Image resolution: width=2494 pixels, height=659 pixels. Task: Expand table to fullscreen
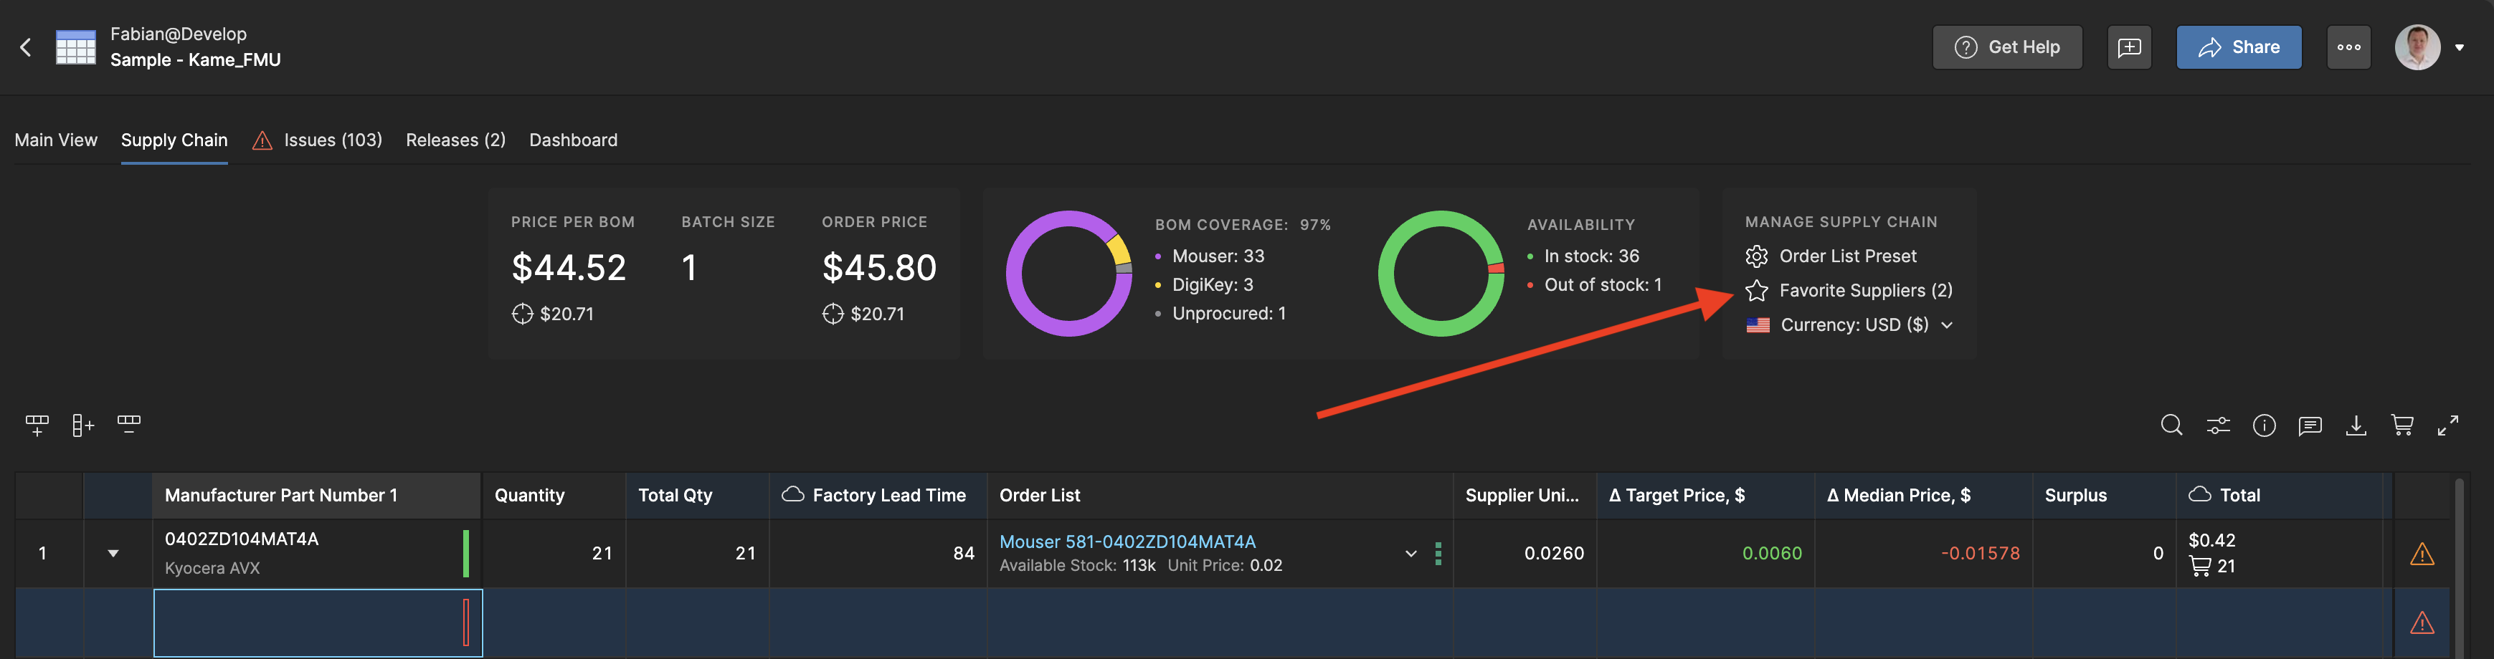click(x=2449, y=425)
